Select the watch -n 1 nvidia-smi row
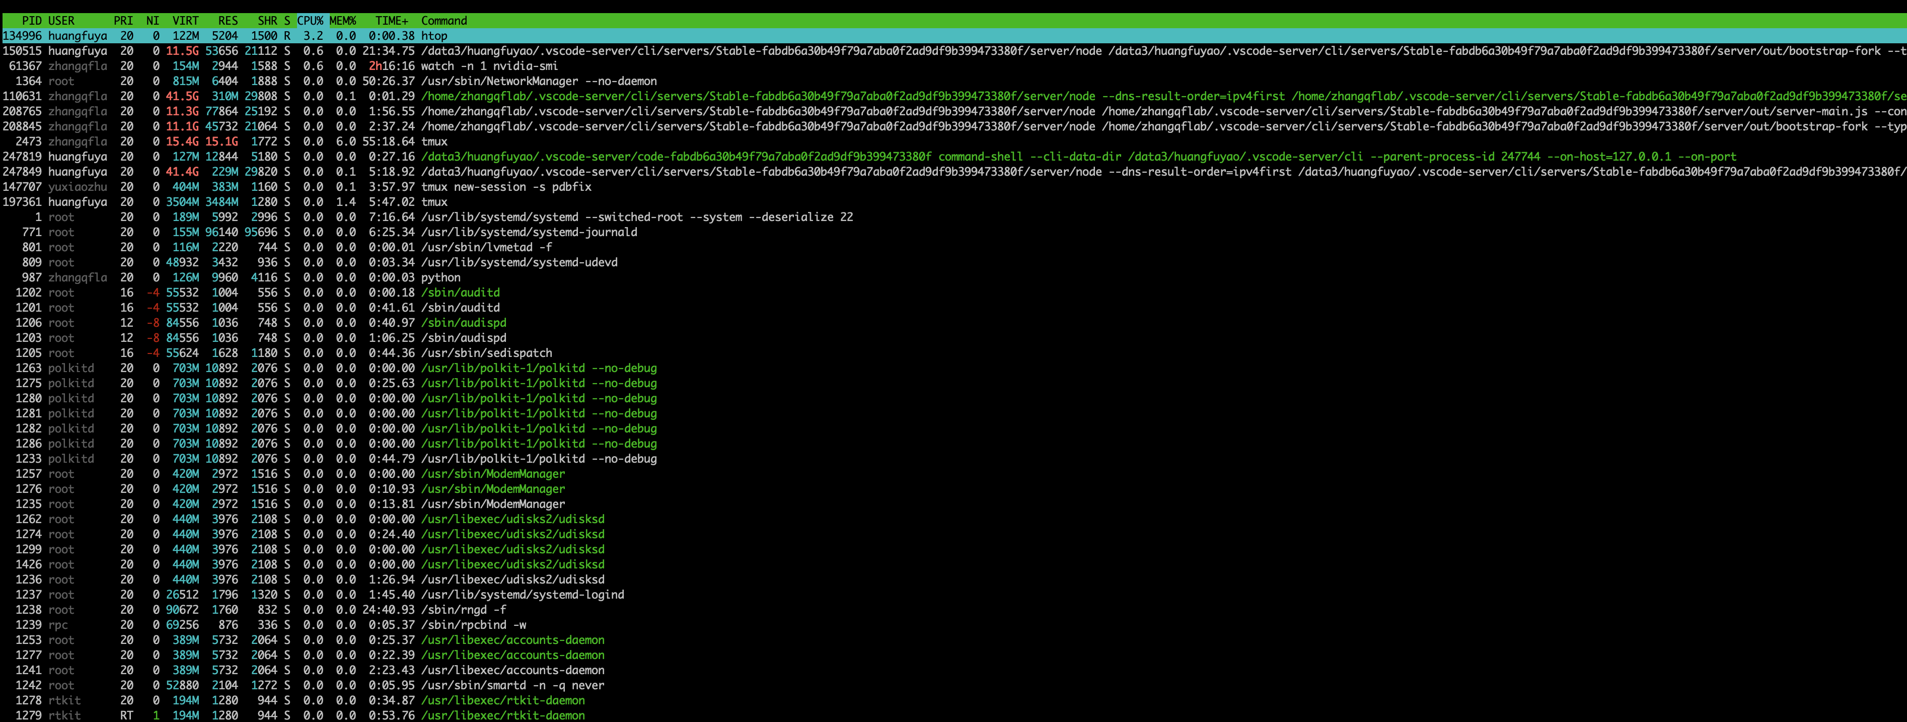Viewport: 1907px width, 722px height. 489,66
